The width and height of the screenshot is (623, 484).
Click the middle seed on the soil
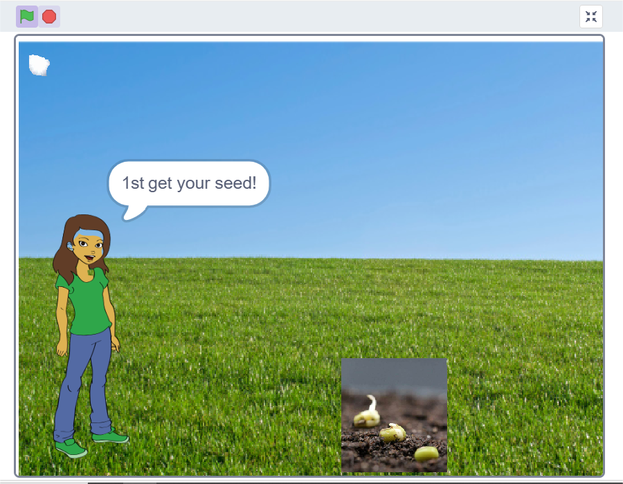click(x=393, y=433)
